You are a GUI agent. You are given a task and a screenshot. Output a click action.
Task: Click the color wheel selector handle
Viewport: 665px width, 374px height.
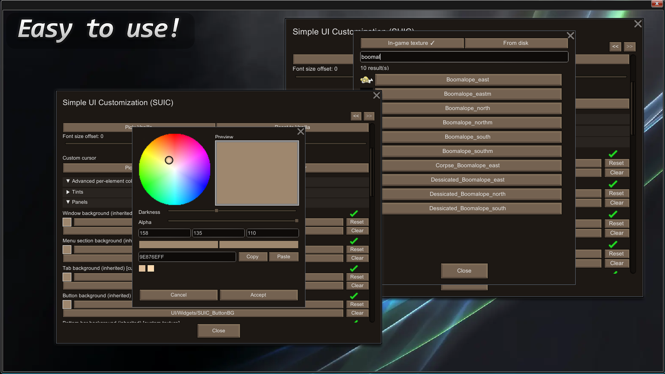coord(169,160)
